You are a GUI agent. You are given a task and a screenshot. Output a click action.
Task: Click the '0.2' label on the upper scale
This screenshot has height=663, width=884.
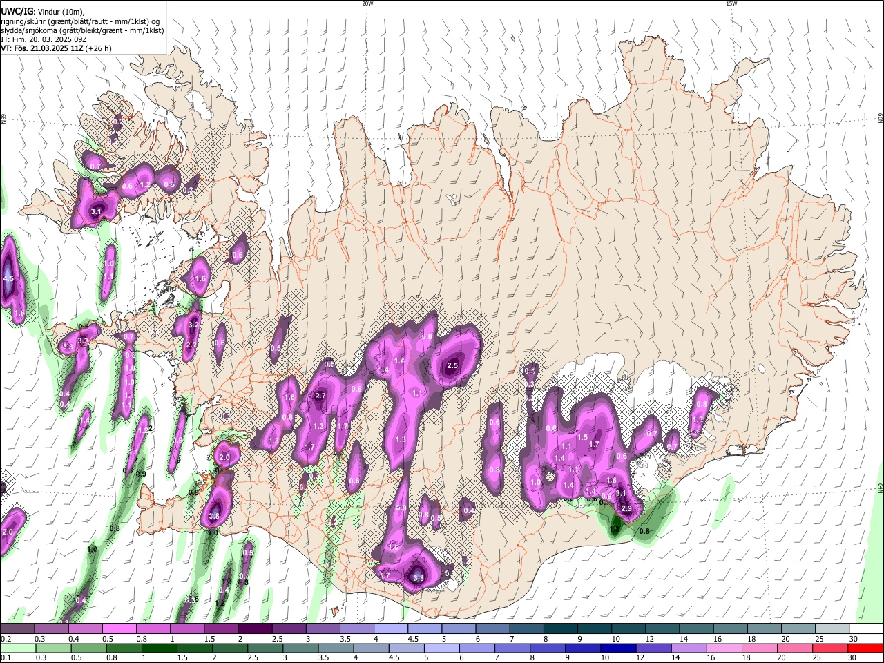[6, 639]
